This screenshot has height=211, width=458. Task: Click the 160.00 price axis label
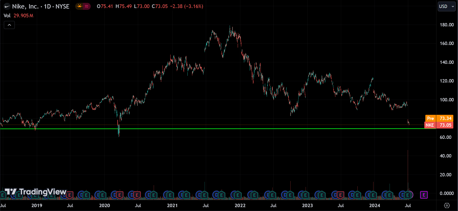447,43
